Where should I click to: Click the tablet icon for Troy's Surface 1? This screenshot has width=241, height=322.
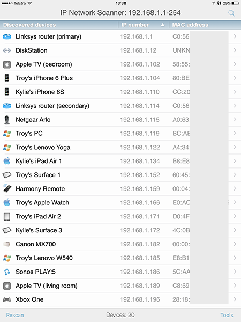pyautogui.click(x=7, y=175)
